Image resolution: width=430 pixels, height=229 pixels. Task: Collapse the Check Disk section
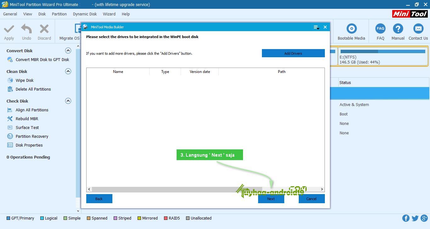68,101
